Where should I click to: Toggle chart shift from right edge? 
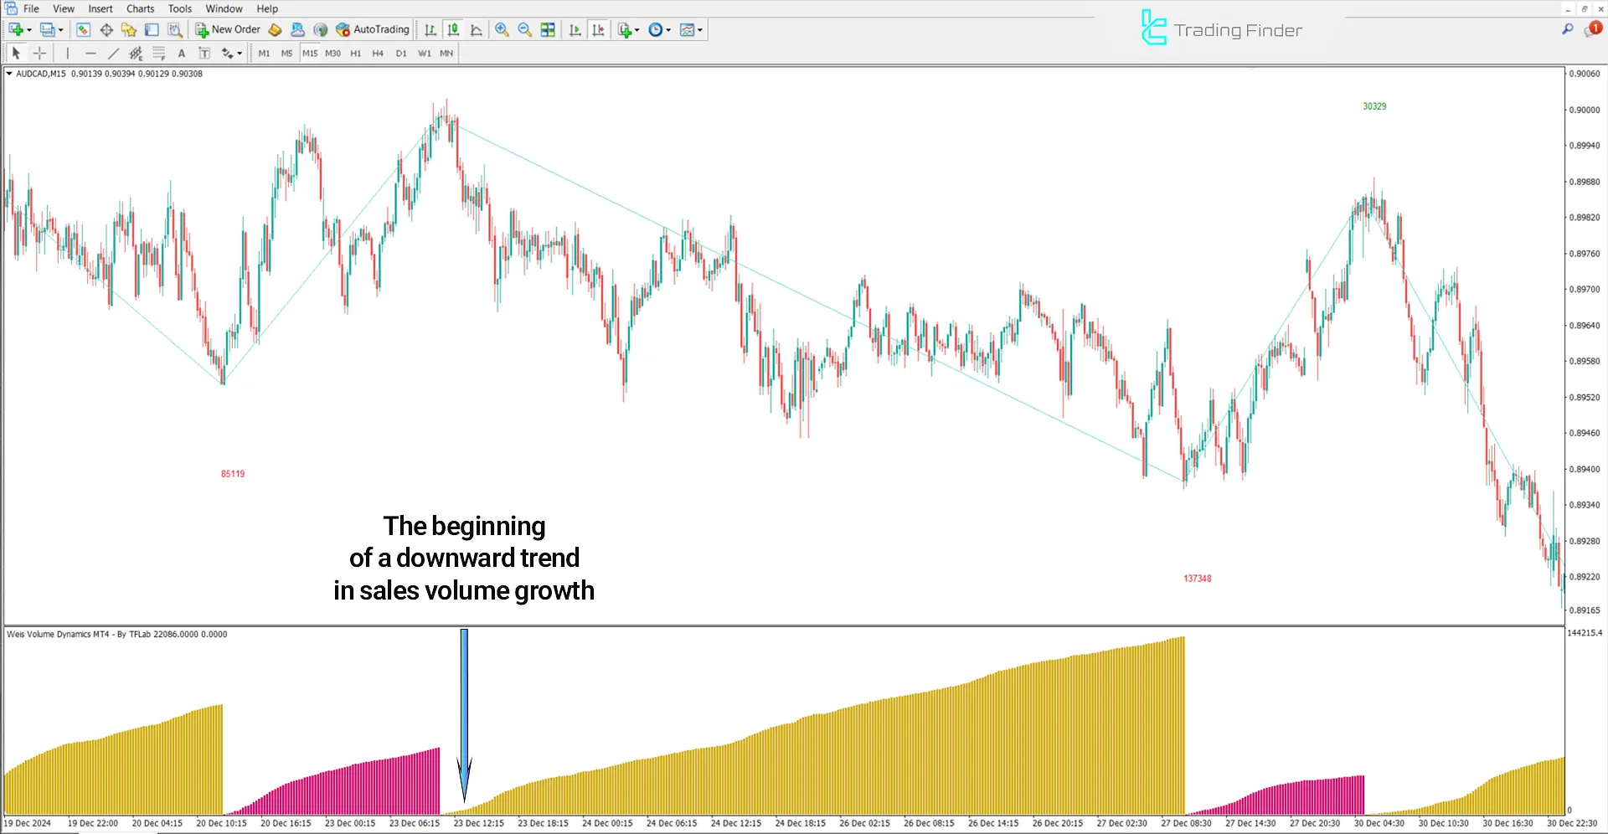click(x=599, y=29)
